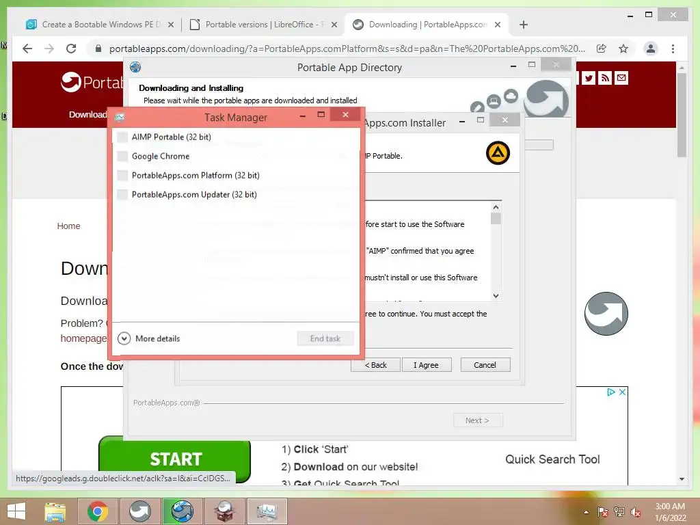Open File Explorer from the taskbar
The width and height of the screenshot is (700, 525).
pos(55,511)
